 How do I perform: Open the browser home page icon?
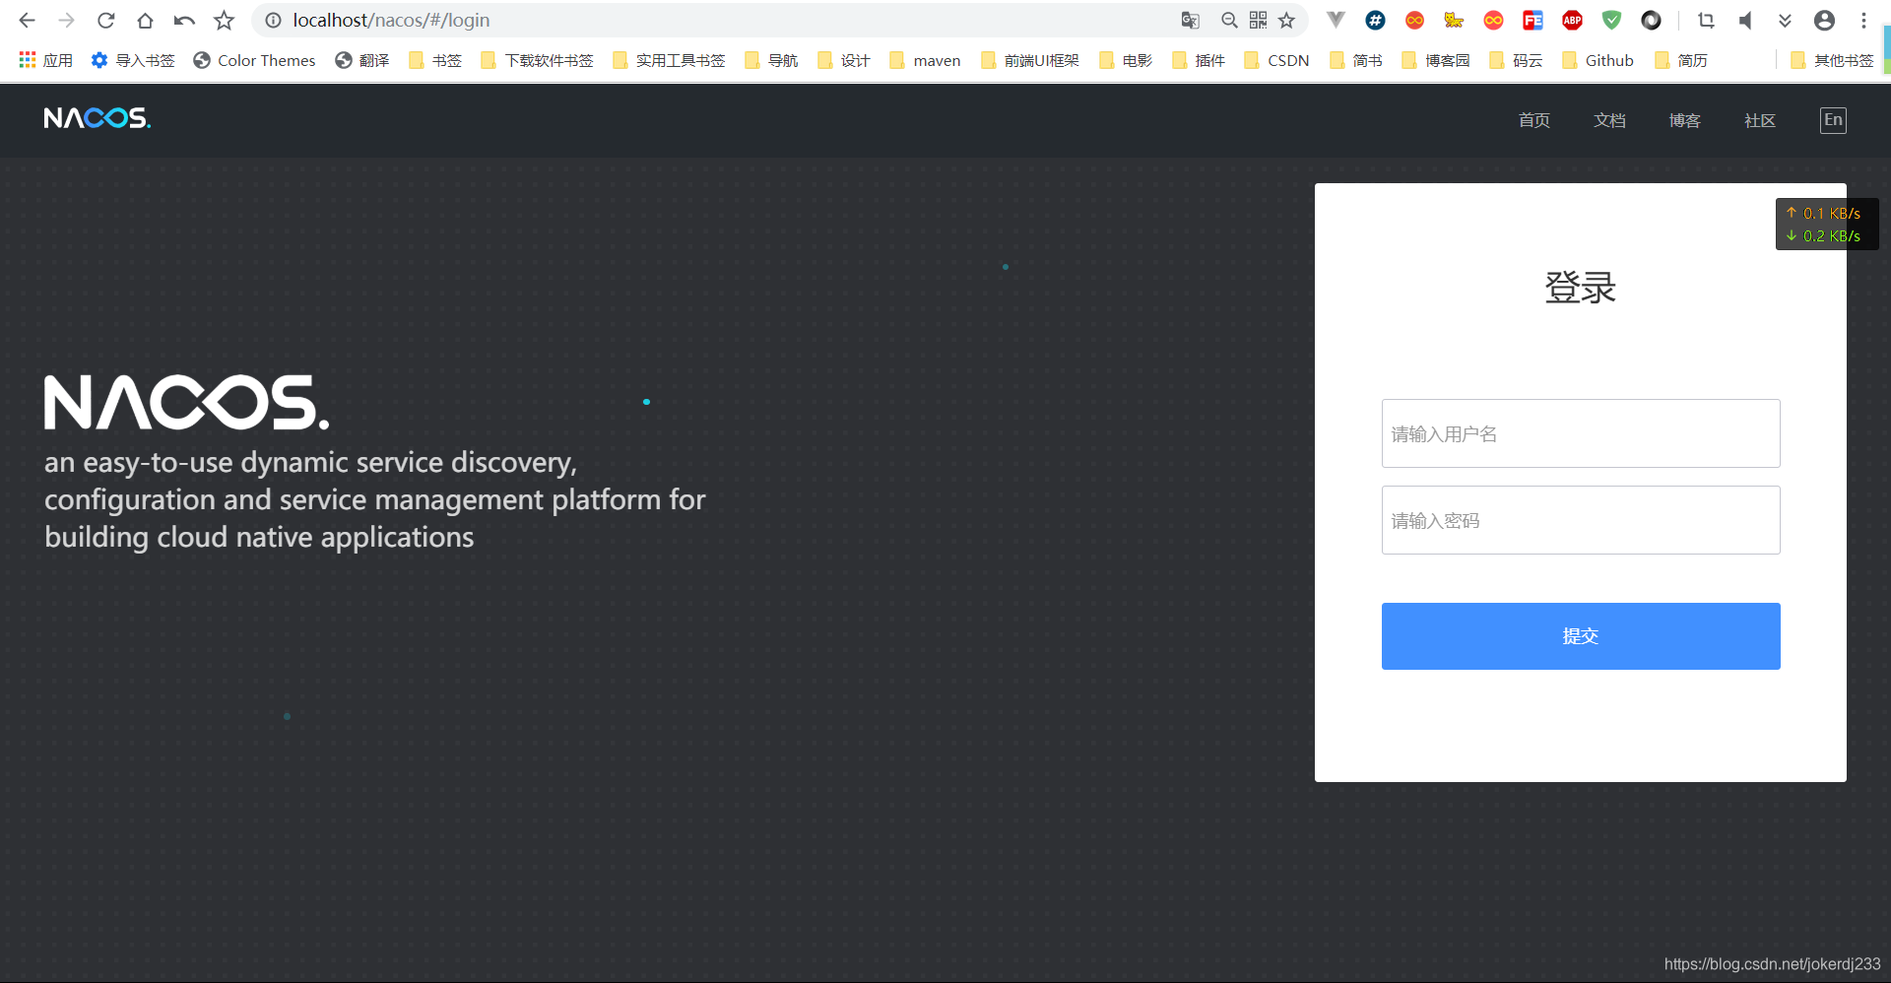tap(145, 20)
